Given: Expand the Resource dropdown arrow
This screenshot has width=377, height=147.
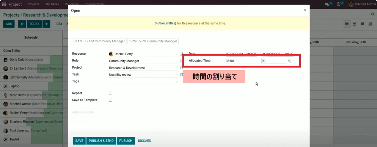Looking at the screenshot, I should tap(177, 54).
